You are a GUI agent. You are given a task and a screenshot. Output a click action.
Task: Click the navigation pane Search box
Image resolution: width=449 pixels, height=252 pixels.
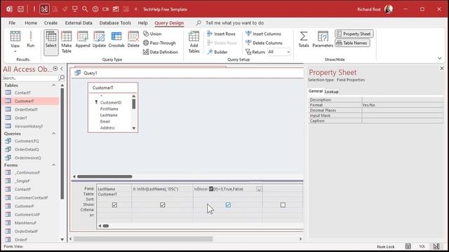[29, 78]
